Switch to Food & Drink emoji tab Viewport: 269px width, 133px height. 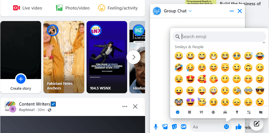(202, 112)
